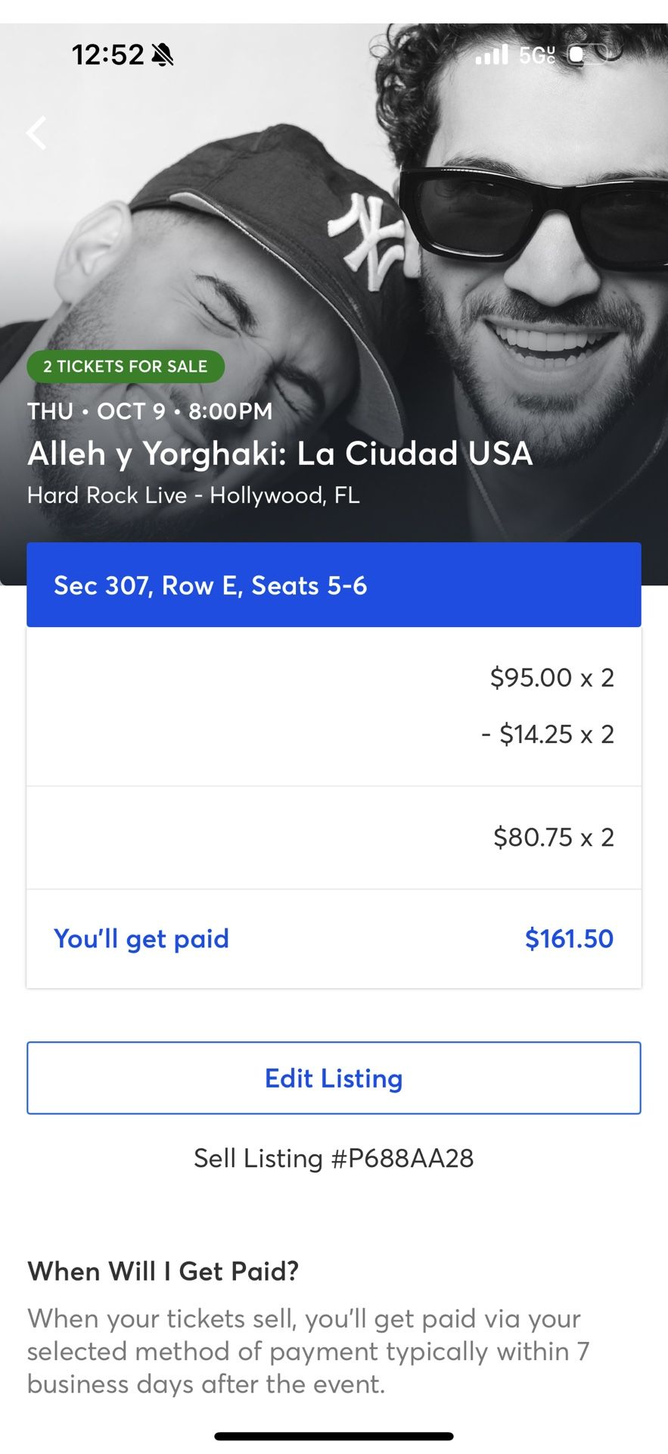Tap the event title Alleh y Yorghaki
Viewport: 668px width, 1454px height.
click(280, 454)
